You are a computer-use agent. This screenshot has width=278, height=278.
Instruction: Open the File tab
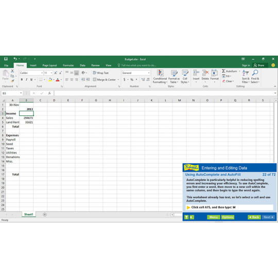click(x=6, y=65)
